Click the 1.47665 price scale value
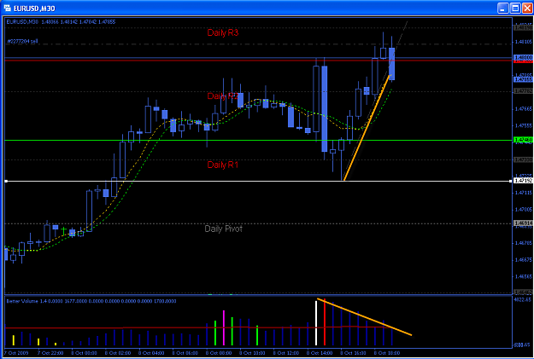 [524, 109]
